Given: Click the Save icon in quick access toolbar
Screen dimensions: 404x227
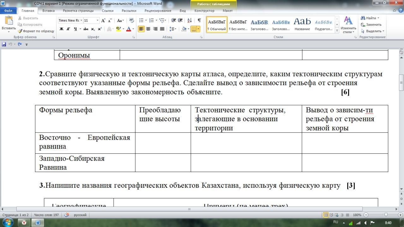Looking at the screenshot, I should [x=4, y=44].
